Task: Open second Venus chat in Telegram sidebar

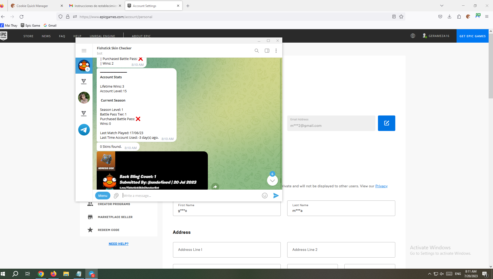Action: click(84, 114)
